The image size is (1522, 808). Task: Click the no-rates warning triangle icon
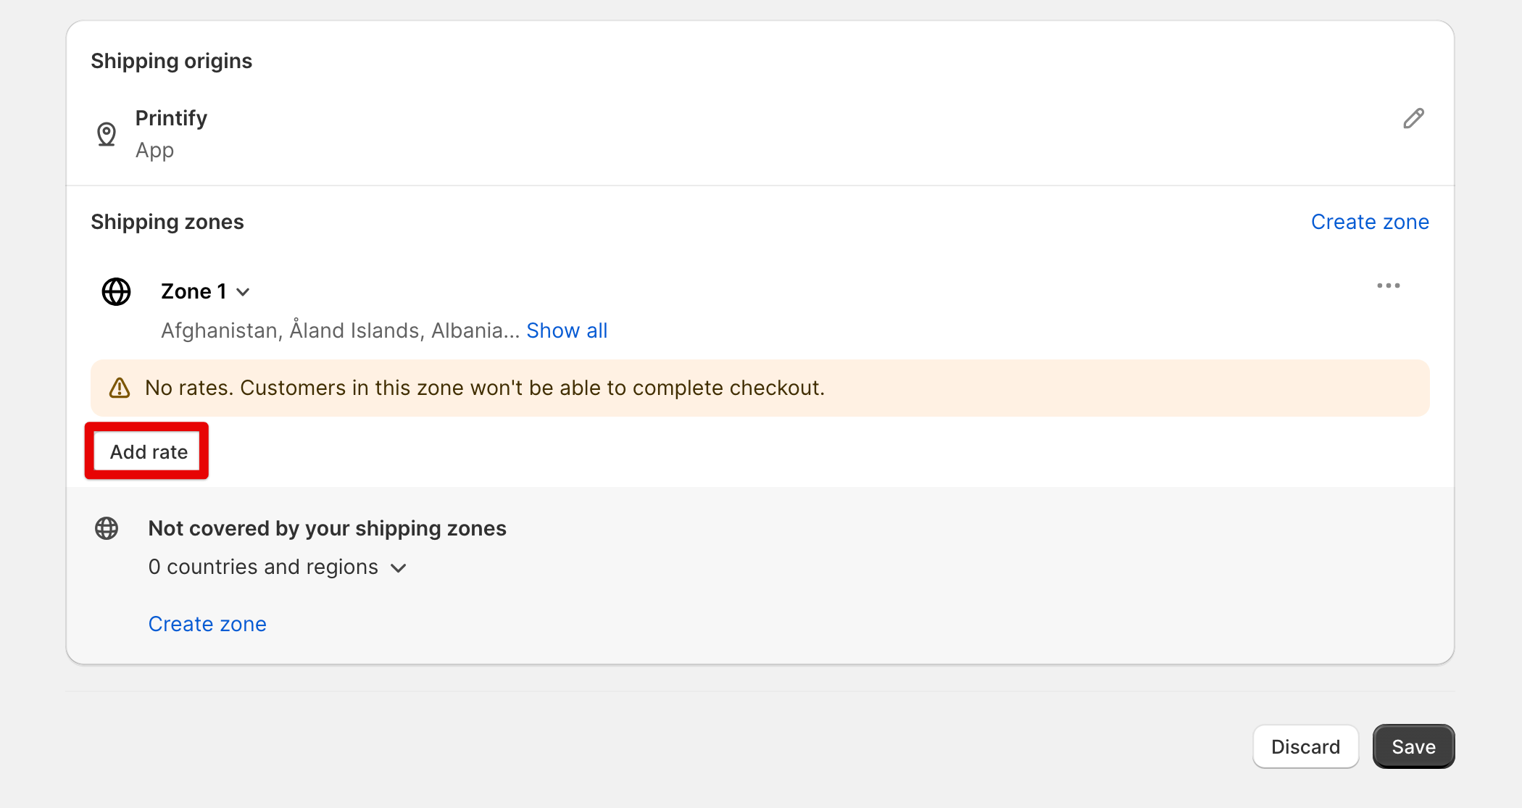point(120,388)
